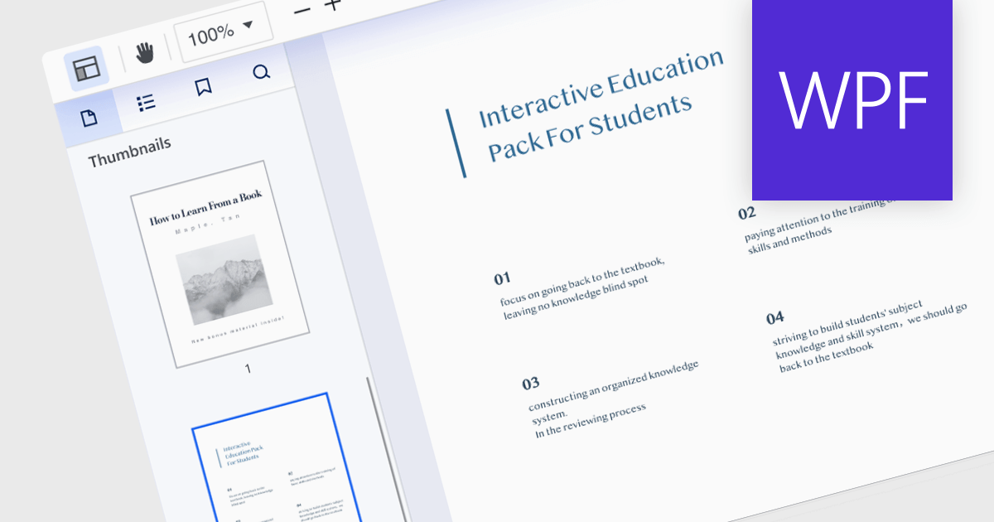
Task: Click the 04 section number
Action: click(x=775, y=318)
